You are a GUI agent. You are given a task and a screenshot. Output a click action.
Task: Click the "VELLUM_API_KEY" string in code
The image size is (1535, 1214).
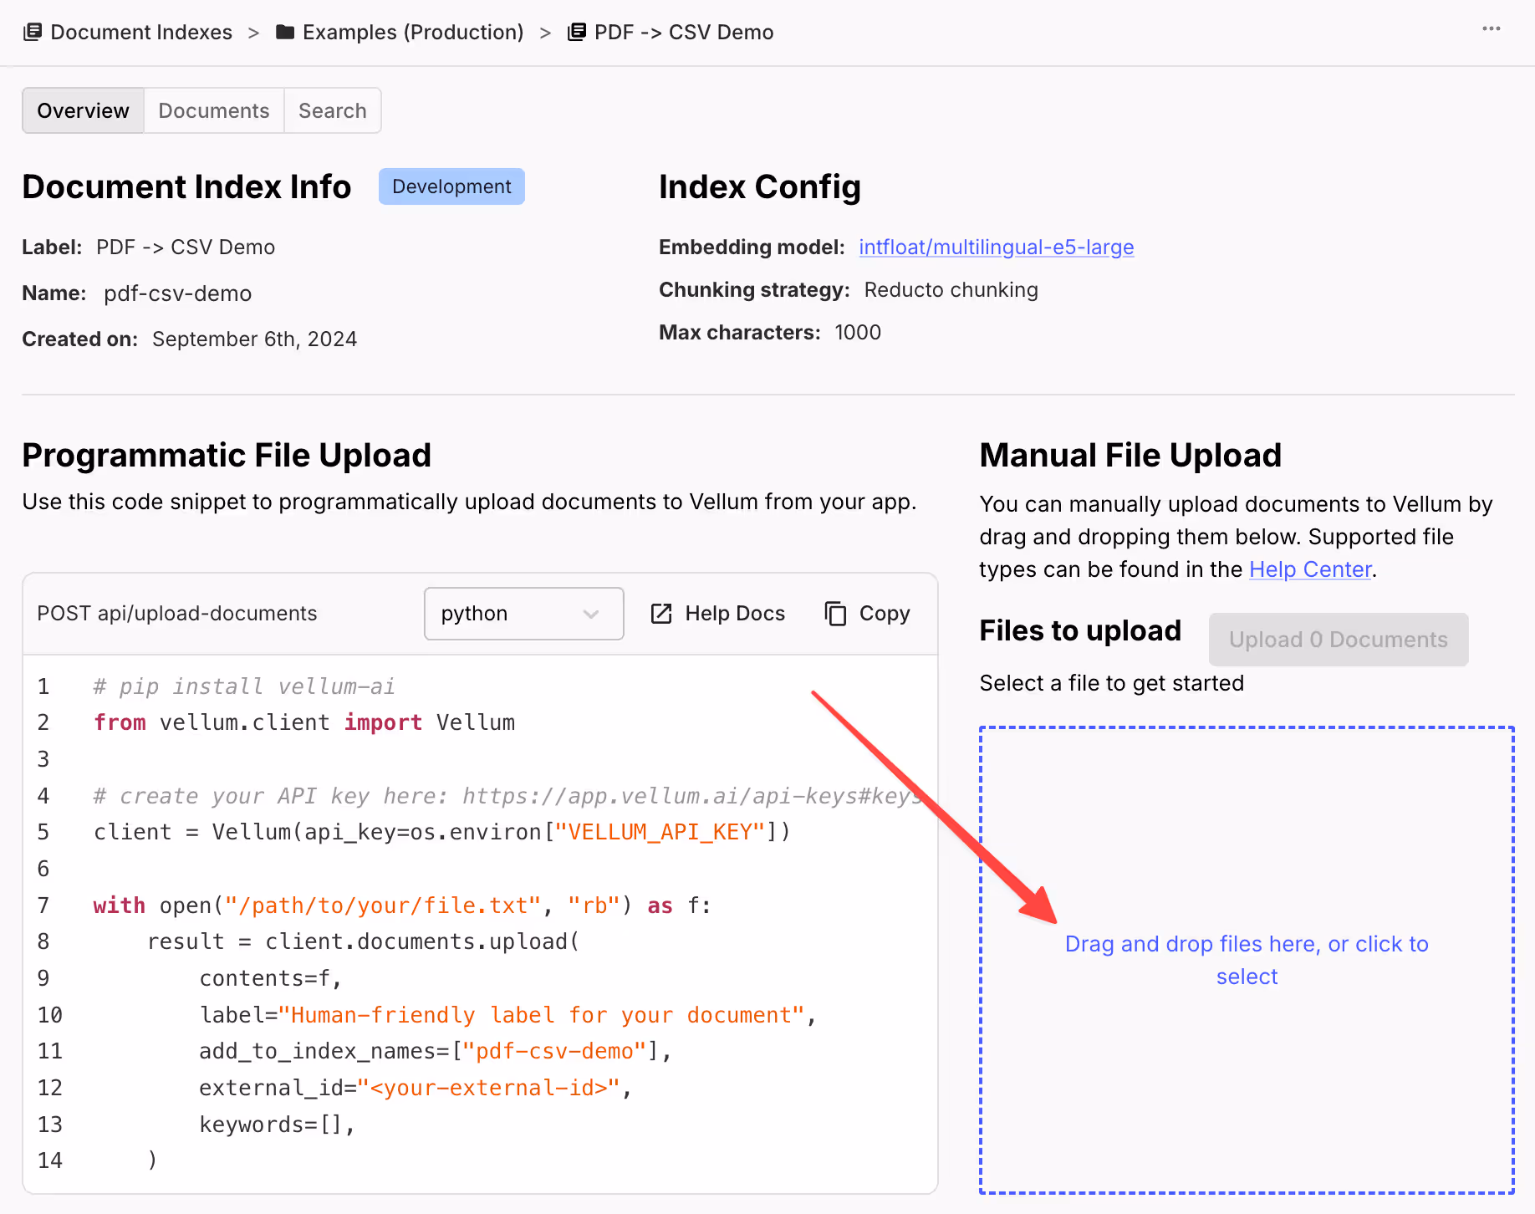click(660, 832)
